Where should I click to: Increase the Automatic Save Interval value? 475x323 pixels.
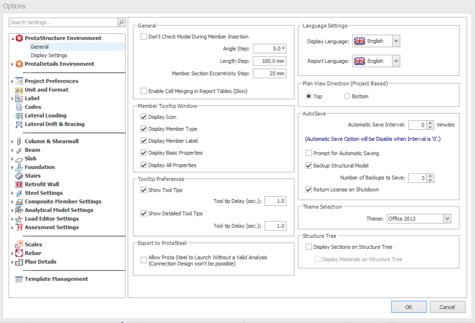[x=430, y=123]
